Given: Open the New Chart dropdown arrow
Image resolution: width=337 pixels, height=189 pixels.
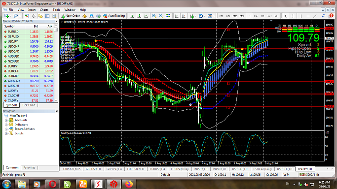Looking at the screenshot, I should (x=10, y=16).
